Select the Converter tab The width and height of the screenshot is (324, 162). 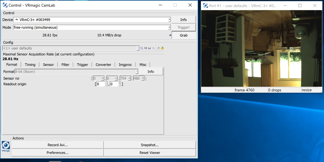tap(103, 65)
